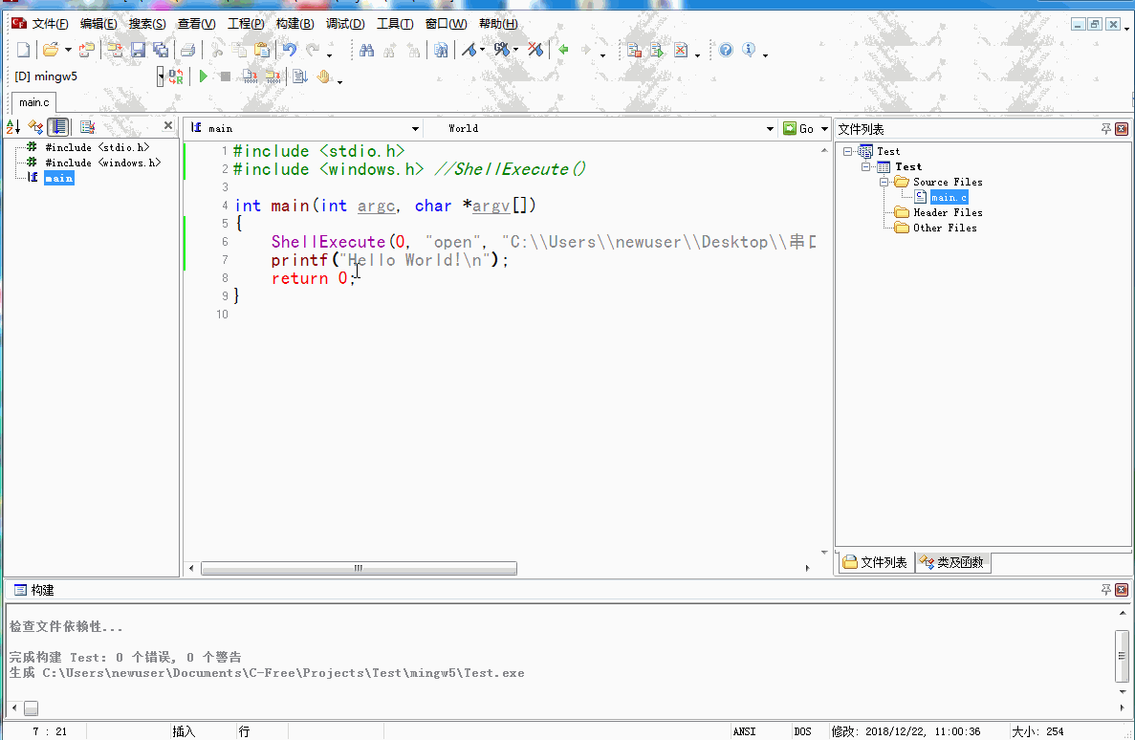This screenshot has width=1135, height=740.
Task: Cut the selected text
Action: (217, 50)
